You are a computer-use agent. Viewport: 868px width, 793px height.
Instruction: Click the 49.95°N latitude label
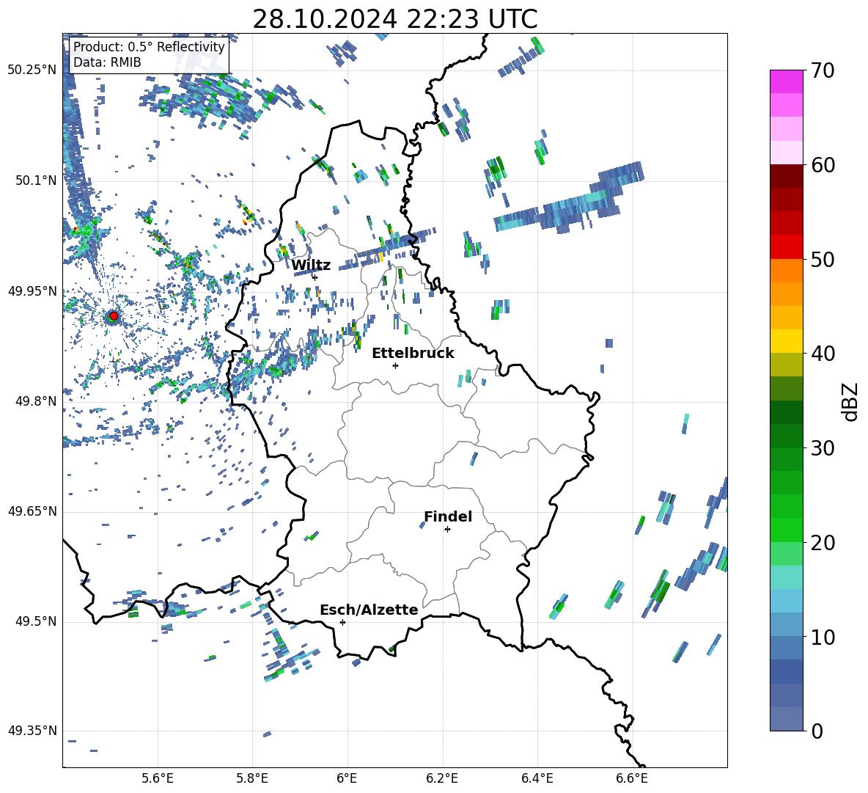[x=32, y=291]
